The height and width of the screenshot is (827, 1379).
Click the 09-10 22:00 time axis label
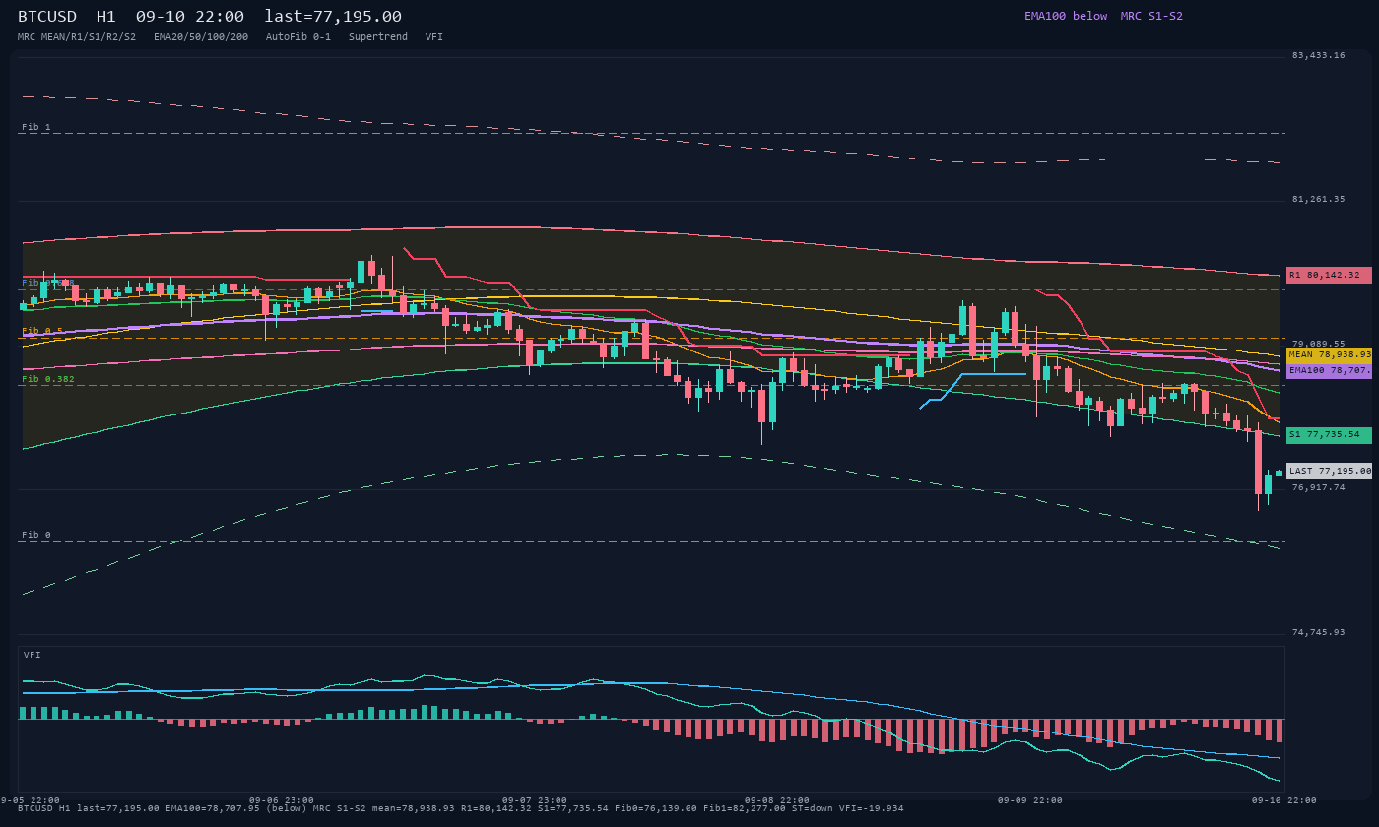pyautogui.click(x=1284, y=800)
